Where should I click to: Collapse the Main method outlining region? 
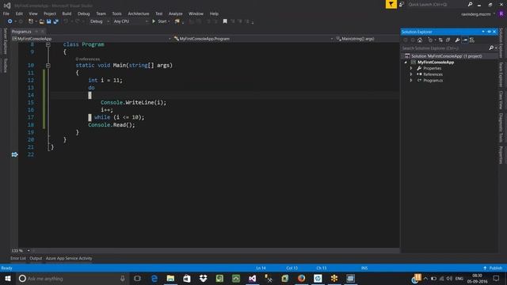48,65
